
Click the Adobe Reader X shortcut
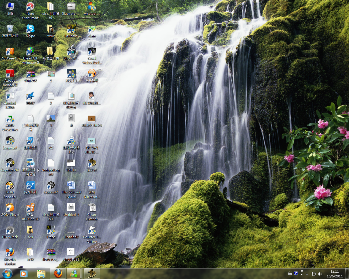pyautogui.click(x=10, y=74)
